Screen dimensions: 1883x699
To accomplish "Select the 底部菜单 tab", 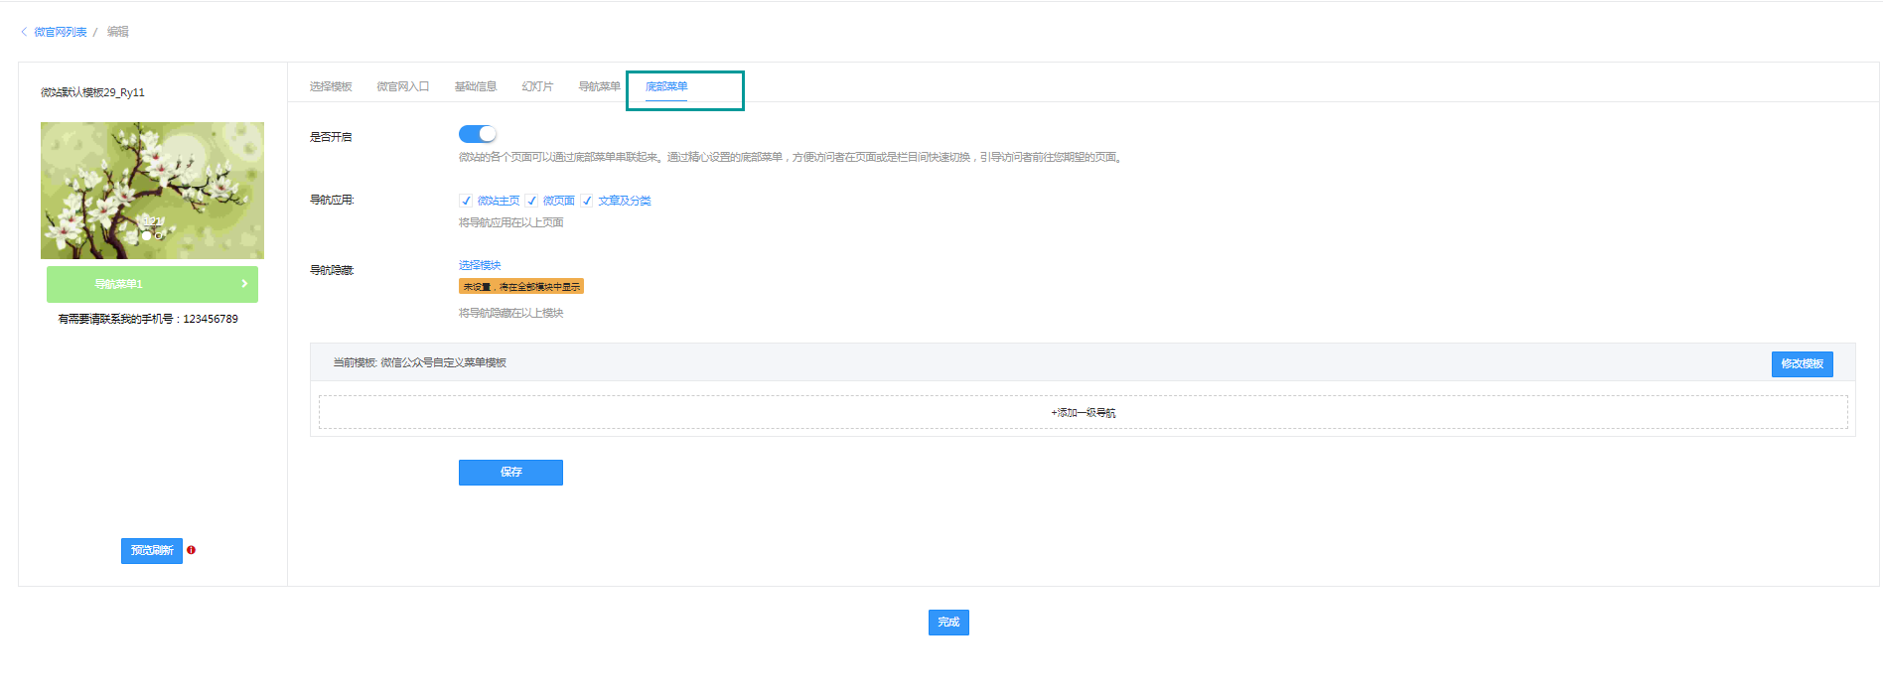I will (666, 86).
